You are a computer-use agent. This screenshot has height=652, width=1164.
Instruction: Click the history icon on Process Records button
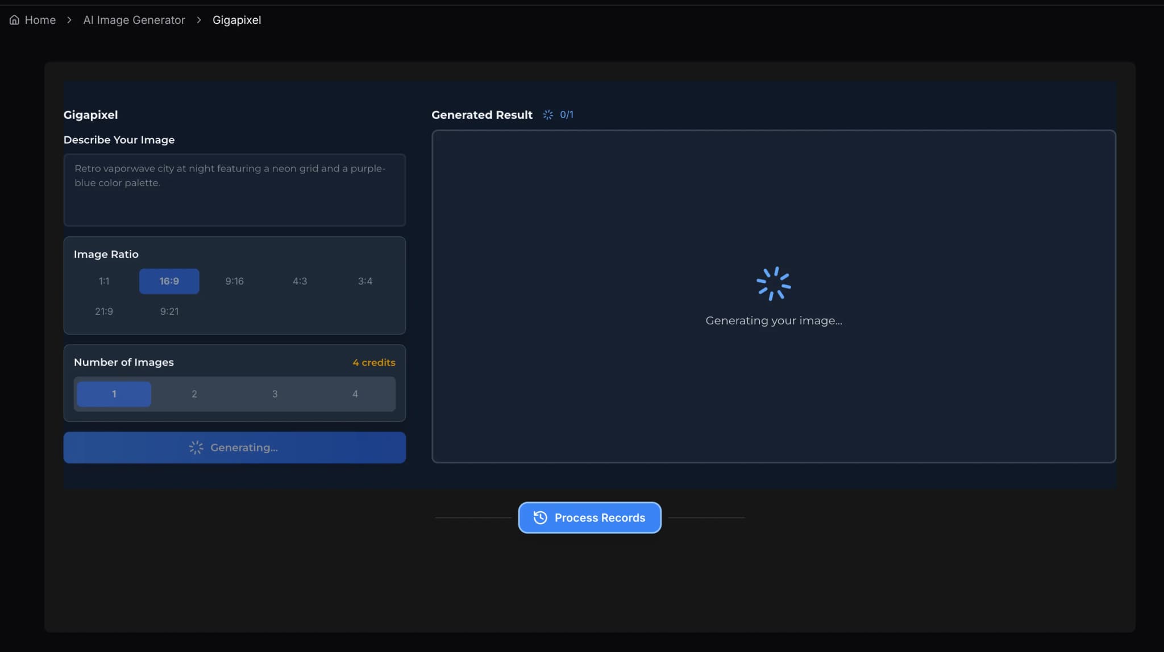click(x=540, y=517)
